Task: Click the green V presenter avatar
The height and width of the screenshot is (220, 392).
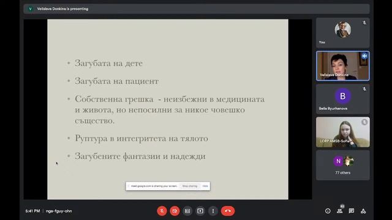Action: pyautogui.click(x=30, y=9)
